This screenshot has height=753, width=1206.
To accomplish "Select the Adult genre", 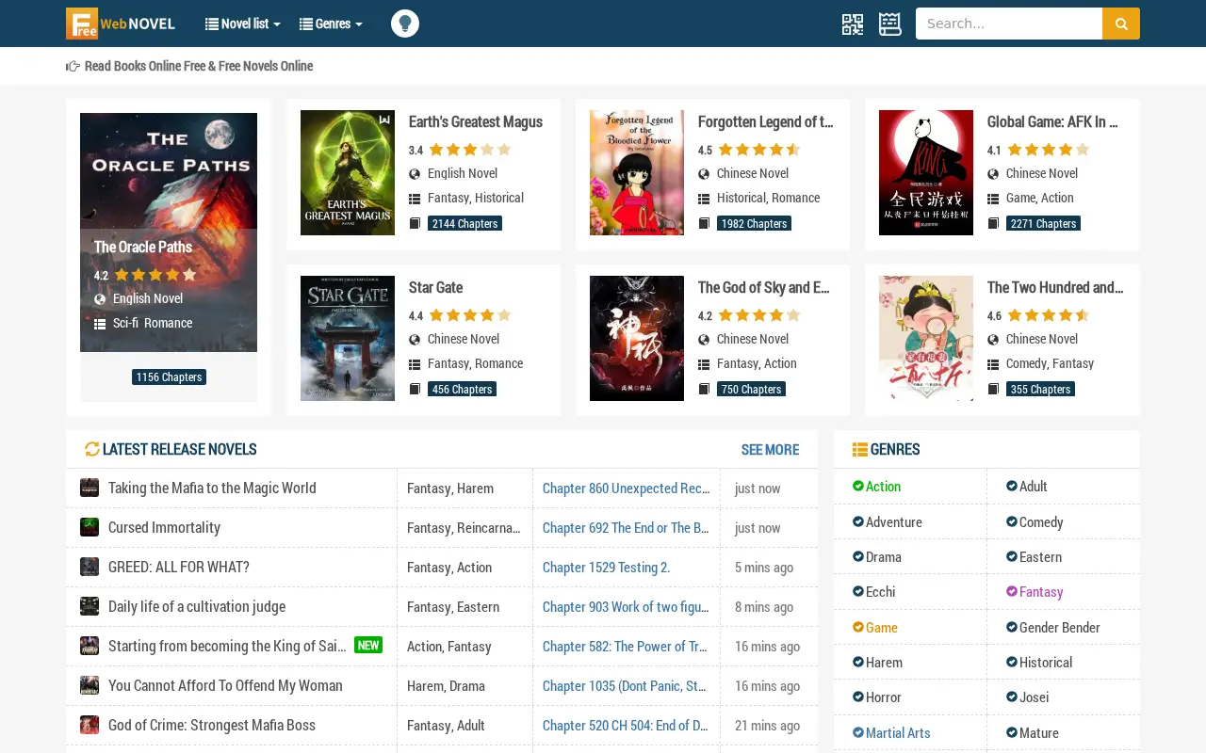I will [x=1033, y=486].
